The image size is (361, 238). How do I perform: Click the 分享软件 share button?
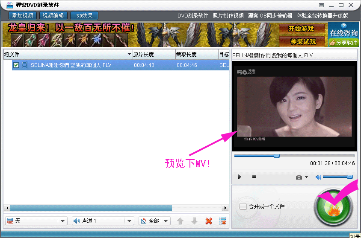point(343,43)
